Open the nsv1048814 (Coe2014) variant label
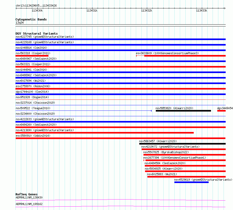 (x=31, y=48)
